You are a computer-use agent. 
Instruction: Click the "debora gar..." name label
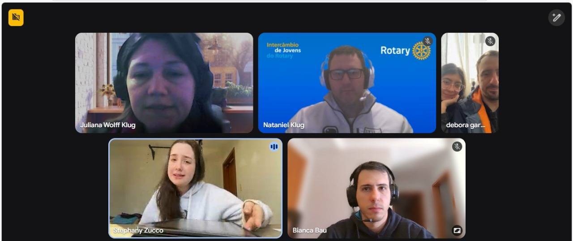click(x=465, y=125)
